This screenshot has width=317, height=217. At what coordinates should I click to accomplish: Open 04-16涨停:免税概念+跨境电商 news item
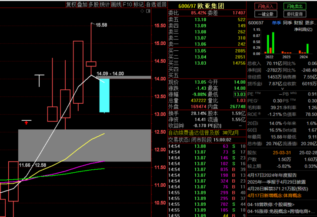[x=281, y=211]
